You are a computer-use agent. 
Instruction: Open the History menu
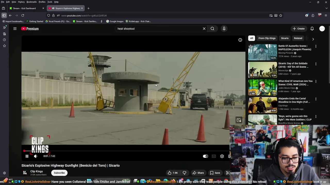click(x=21, y=2)
